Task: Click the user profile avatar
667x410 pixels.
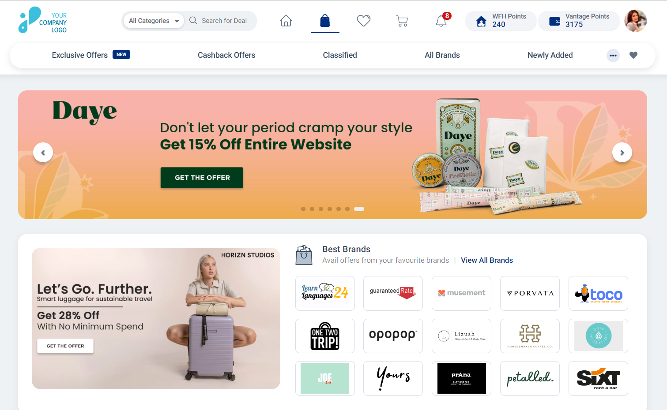Action: click(636, 21)
